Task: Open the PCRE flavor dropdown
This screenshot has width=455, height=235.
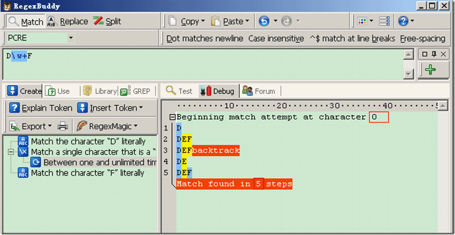Action: pyautogui.click(x=71, y=38)
